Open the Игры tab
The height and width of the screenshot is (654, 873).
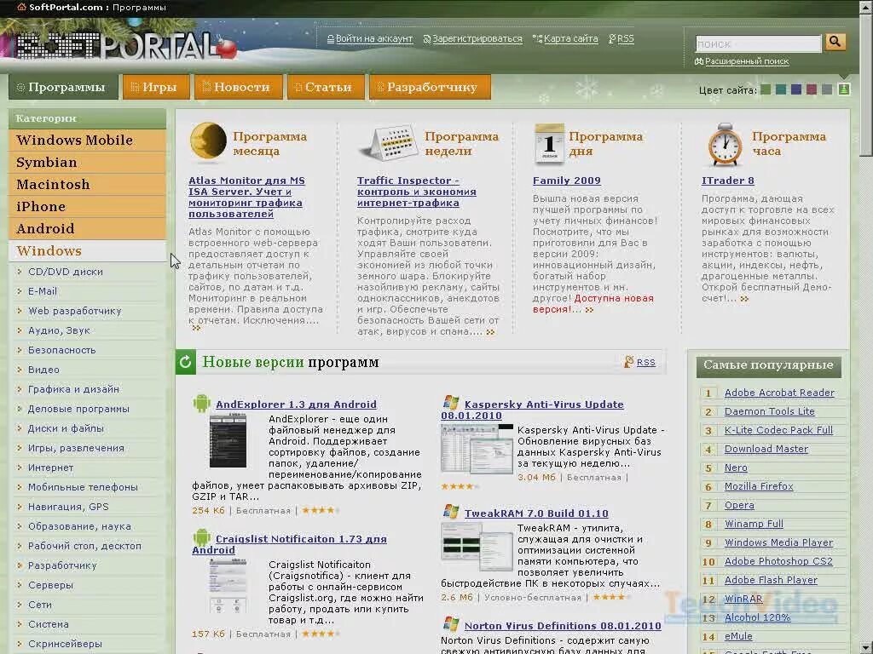pos(156,88)
